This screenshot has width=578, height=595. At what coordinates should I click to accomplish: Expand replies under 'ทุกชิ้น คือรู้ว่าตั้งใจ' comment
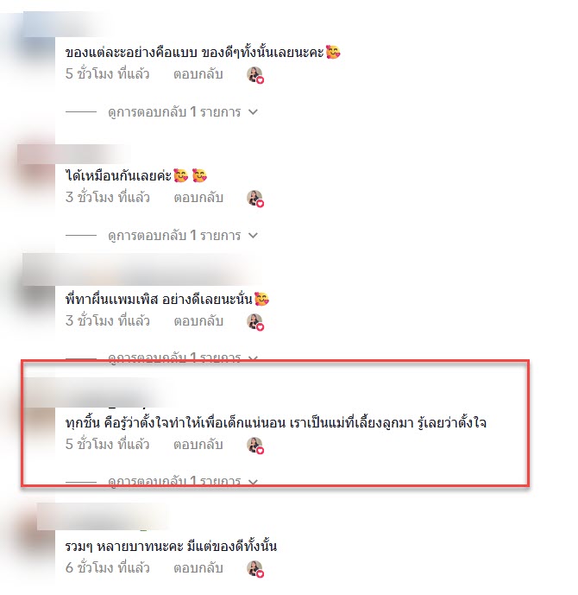click(183, 482)
